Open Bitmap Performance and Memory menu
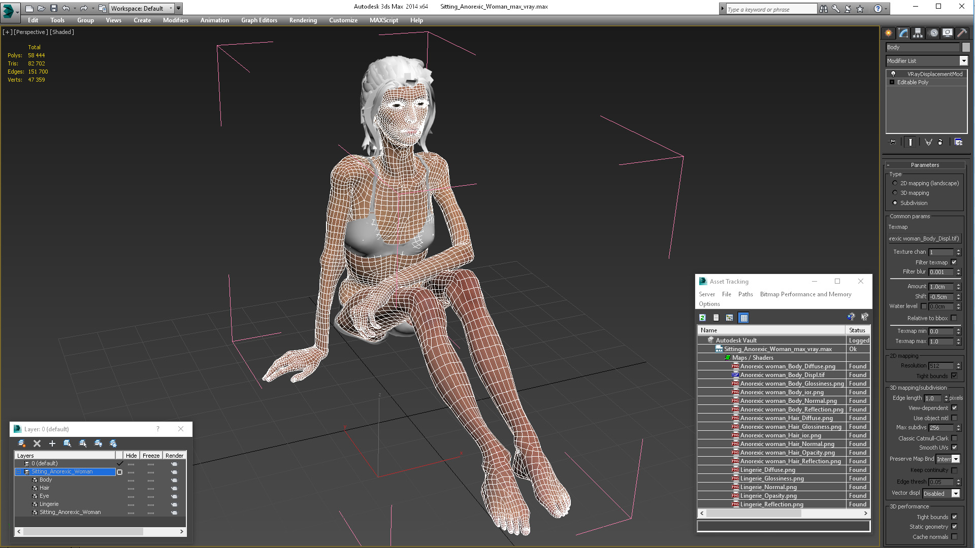Image resolution: width=975 pixels, height=548 pixels. tap(805, 294)
